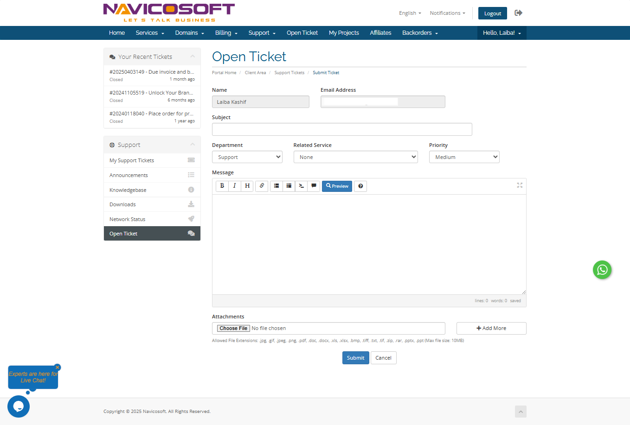The height and width of the screenshot is (425, 630).
Task: Insert a quote in the message
Action: (x=314, y=186)
